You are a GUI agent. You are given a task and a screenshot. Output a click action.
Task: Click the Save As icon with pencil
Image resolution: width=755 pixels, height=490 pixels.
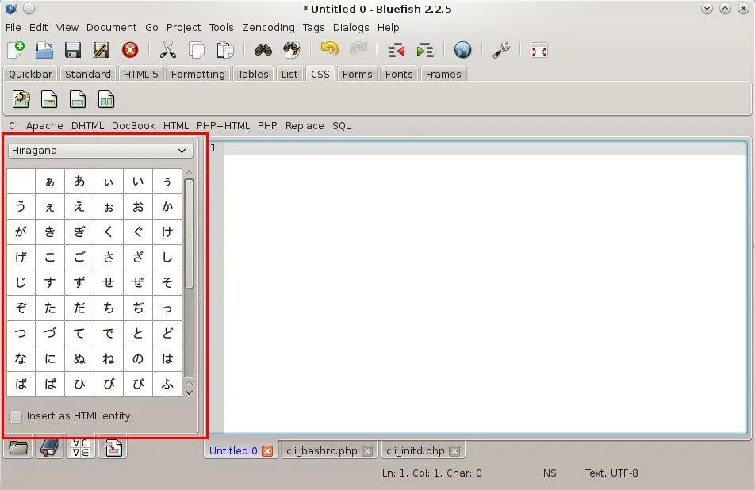[x=102, y=50]
